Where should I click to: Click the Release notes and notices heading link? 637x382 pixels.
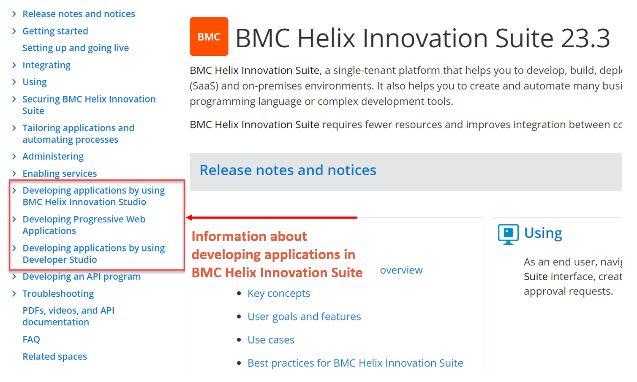[x=288, y=170]
